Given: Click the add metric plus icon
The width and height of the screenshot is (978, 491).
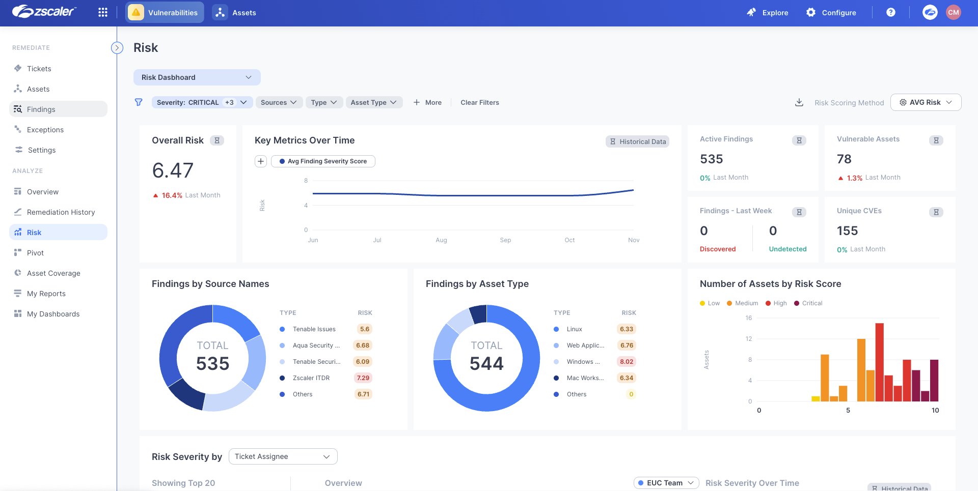Looking at the screenshot, I should coord(261,161).
